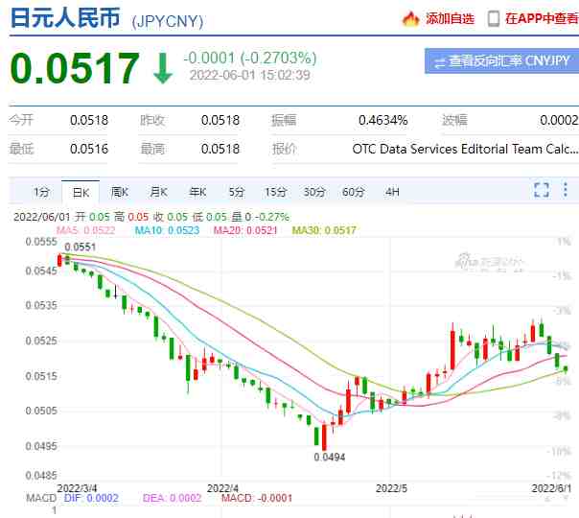The height and width of the screenshot is (518, 579).
Task: Click the green down arrow beside 0.0517
Action: click(162, 67)
